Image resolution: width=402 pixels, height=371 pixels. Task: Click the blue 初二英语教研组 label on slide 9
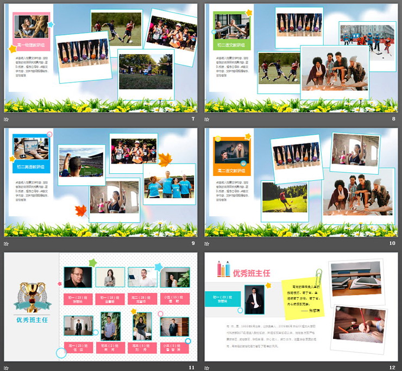(31, 167)
